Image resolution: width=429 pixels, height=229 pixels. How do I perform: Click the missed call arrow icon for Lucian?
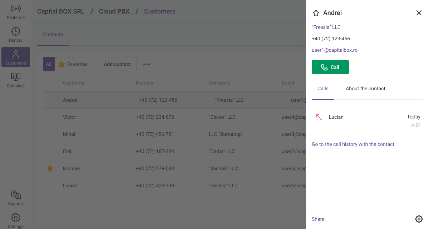pyautogui.click(x=319, y=117)
